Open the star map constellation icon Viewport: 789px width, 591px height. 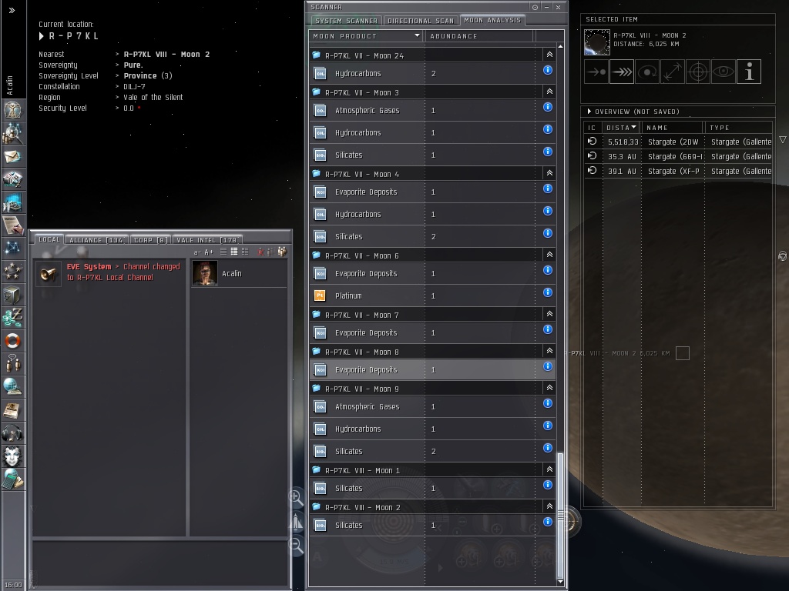point(12,248)
